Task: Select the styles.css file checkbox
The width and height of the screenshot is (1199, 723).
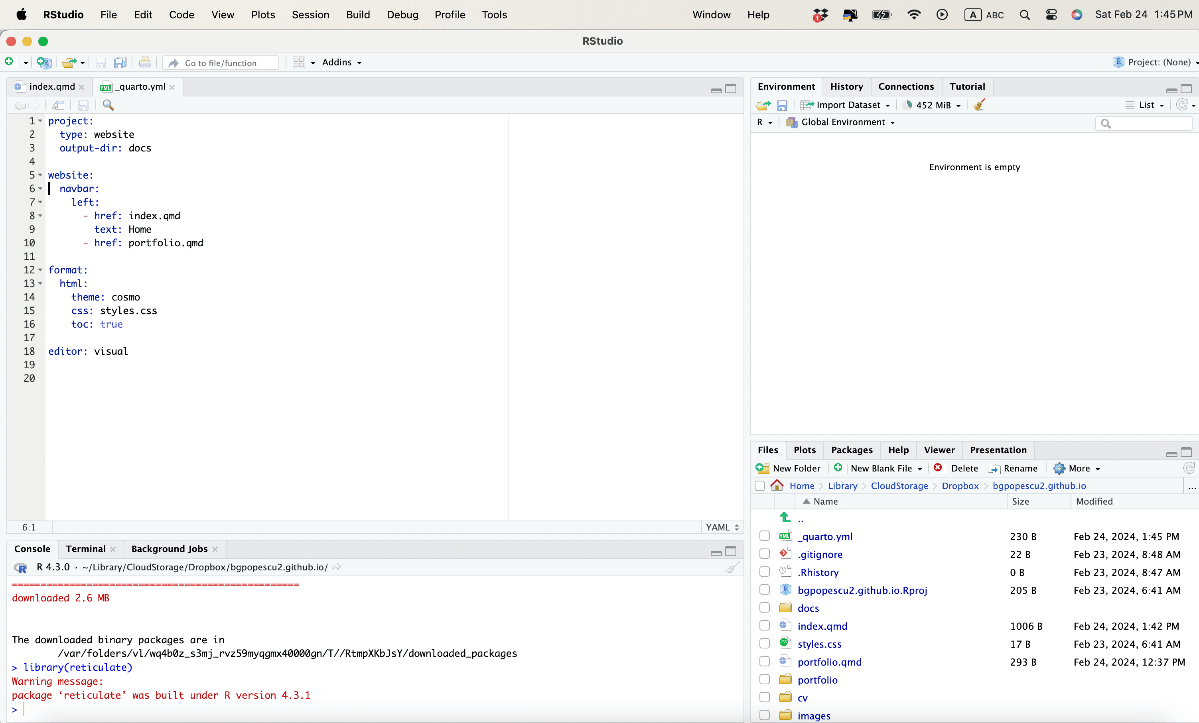Action: pyautogui.click(x=765, y=644)
